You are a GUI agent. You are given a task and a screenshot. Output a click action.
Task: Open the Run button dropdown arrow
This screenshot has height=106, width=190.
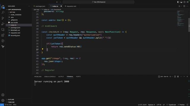(x=181, y=6)
